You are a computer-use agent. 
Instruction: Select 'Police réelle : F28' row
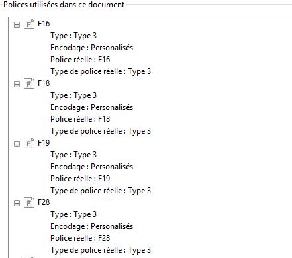click(80, 238)
